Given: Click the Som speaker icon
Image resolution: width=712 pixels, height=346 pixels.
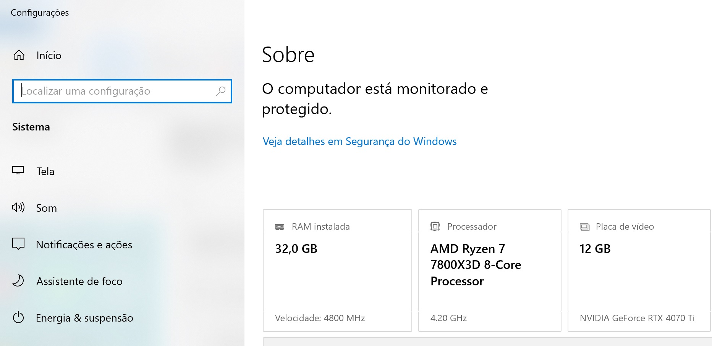Looking at the screenshot, I should 18,208.
